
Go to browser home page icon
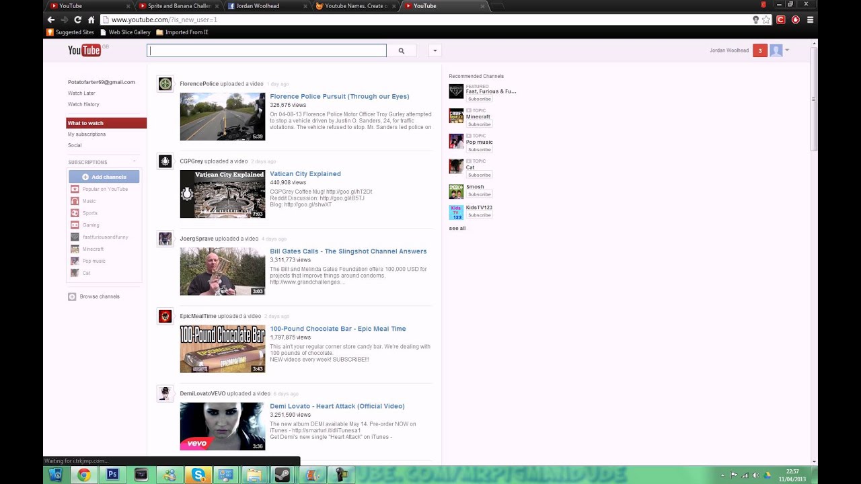[91, 19]
